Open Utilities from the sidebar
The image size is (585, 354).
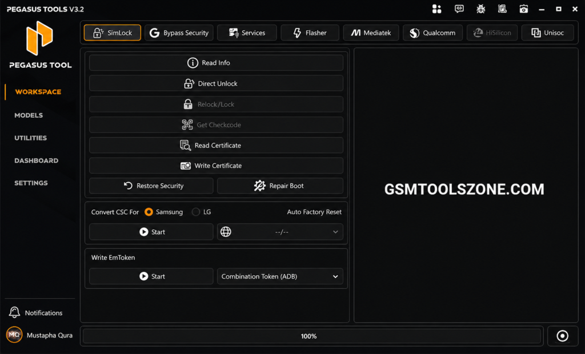coord(31,138)
